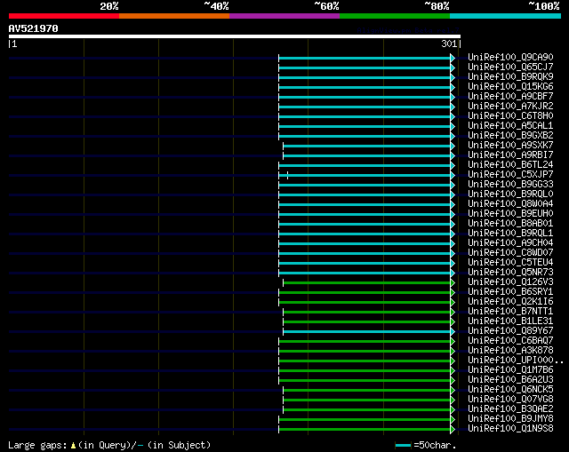Select the UniRef100_A5CAL1 label

(510, 126)
